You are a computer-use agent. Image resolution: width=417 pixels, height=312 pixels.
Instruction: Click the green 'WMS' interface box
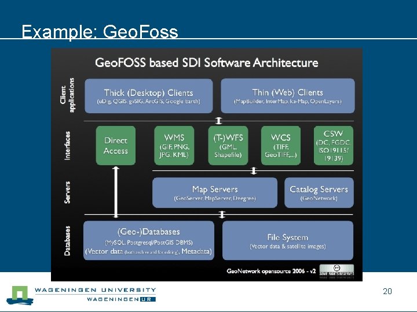[x=174, y=146]
